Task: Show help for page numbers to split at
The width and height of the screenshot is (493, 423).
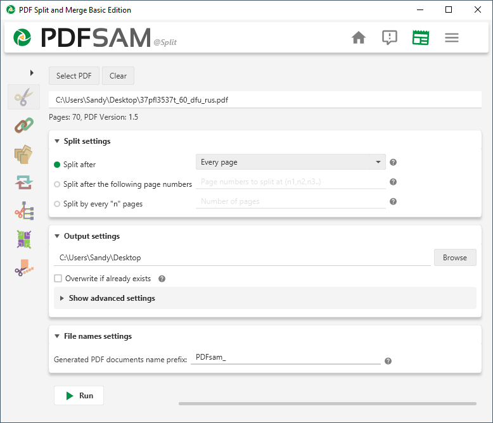Action: tap(393, 182)
